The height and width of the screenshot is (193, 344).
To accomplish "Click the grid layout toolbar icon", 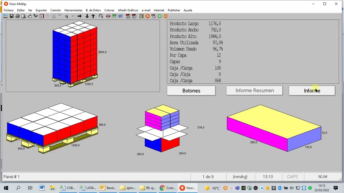I will coord(141,16).
